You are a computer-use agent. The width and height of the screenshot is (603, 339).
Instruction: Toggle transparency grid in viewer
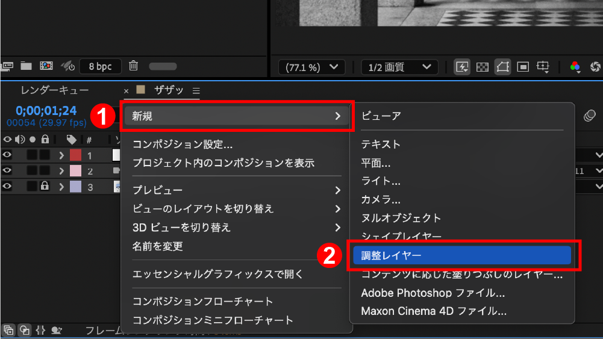483,67
